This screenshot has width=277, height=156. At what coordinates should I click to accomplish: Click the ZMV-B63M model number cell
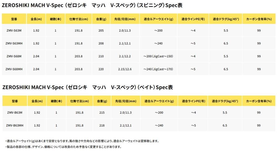point(14,112)
